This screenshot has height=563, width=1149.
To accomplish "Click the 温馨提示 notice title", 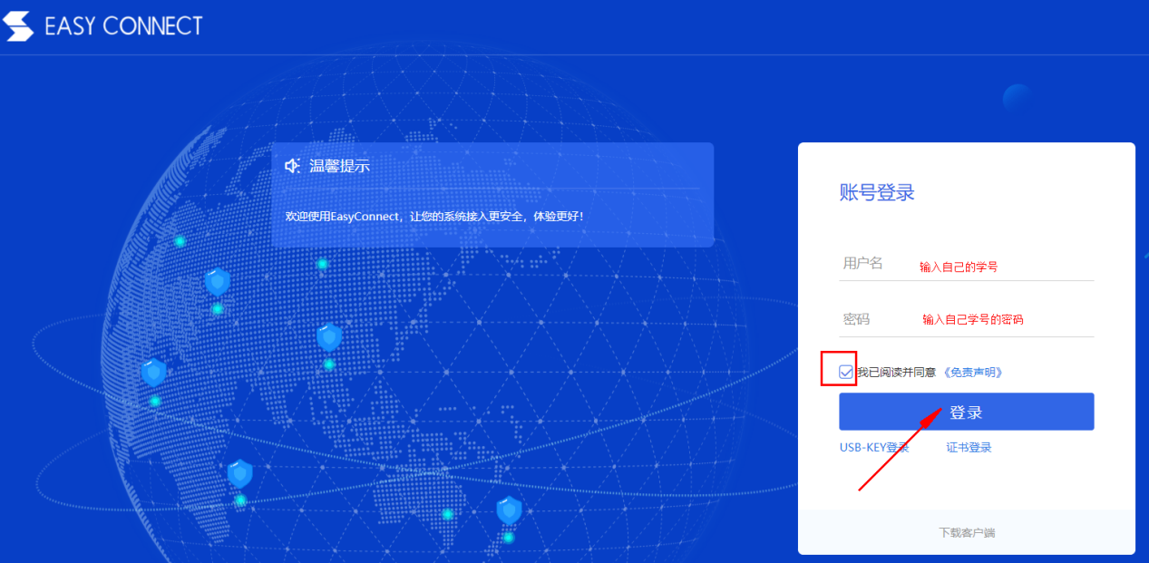I will click(339, 166).
